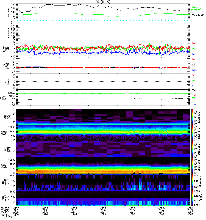Click the X-GSE value -50.9
This screenshot has width=206, height=220.
tap(190, 208)
